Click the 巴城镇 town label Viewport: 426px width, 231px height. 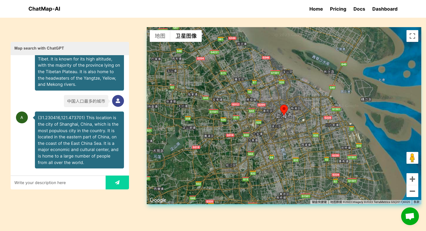tap(156, 59)
